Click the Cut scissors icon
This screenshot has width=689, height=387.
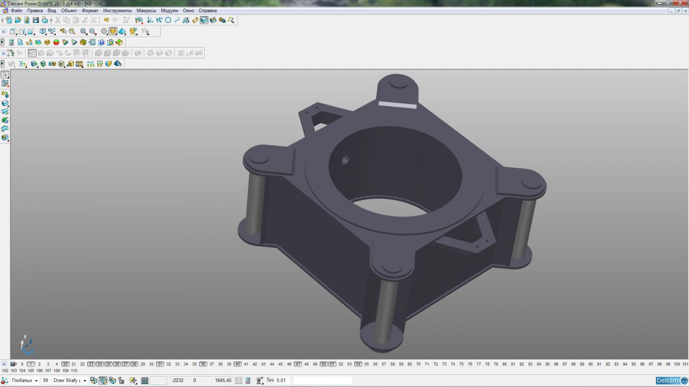57,19
